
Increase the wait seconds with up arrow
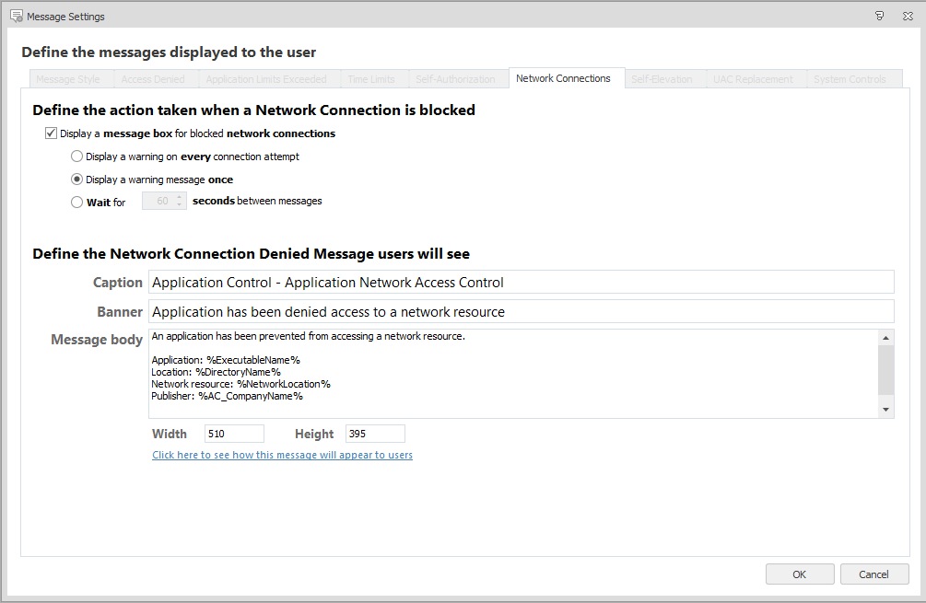180,197
